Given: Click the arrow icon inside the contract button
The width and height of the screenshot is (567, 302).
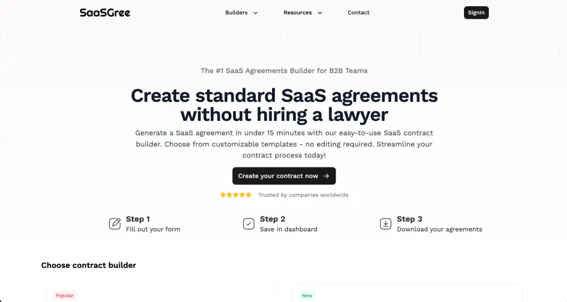Looking at the screenshot, I should [326, 176].
